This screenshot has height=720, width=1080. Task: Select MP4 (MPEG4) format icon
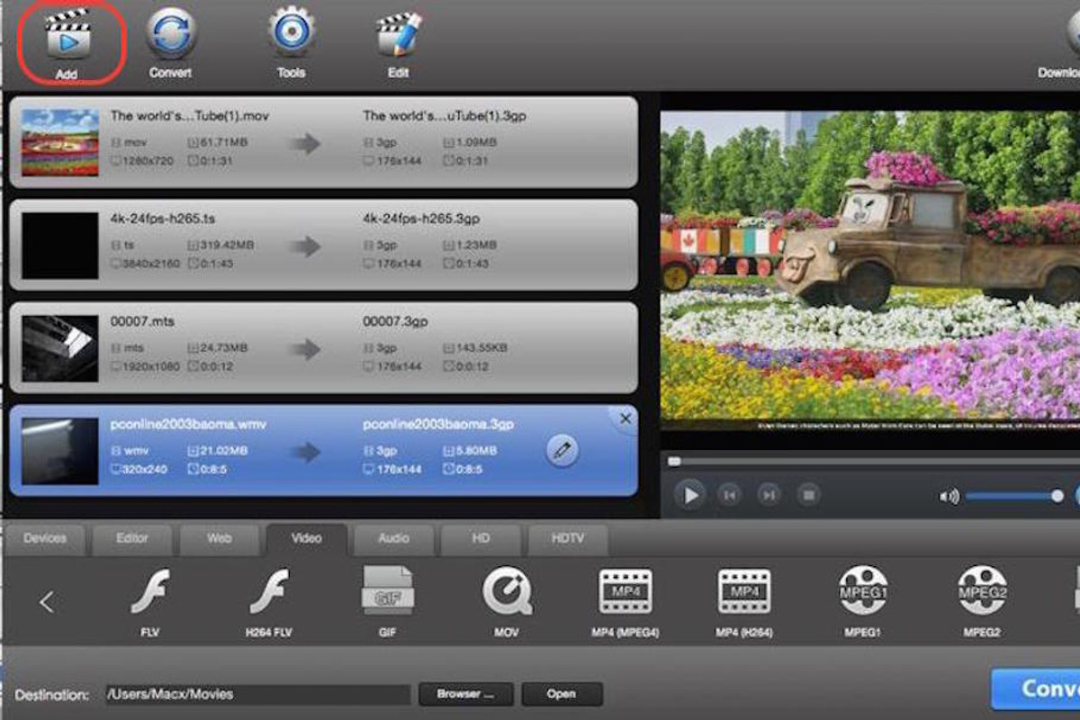tap(625, 591)
